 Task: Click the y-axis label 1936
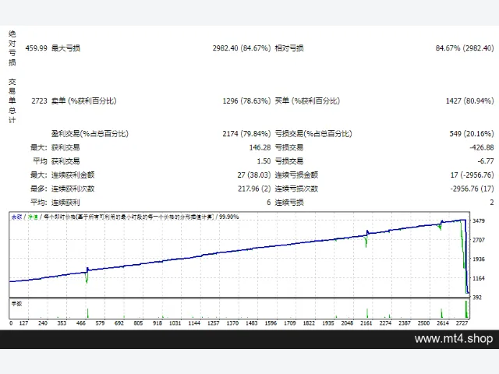[479, 259]
